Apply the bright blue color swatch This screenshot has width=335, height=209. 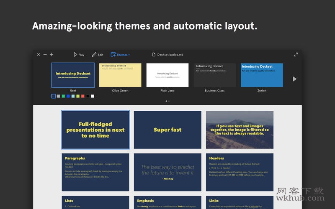point(68,96)
